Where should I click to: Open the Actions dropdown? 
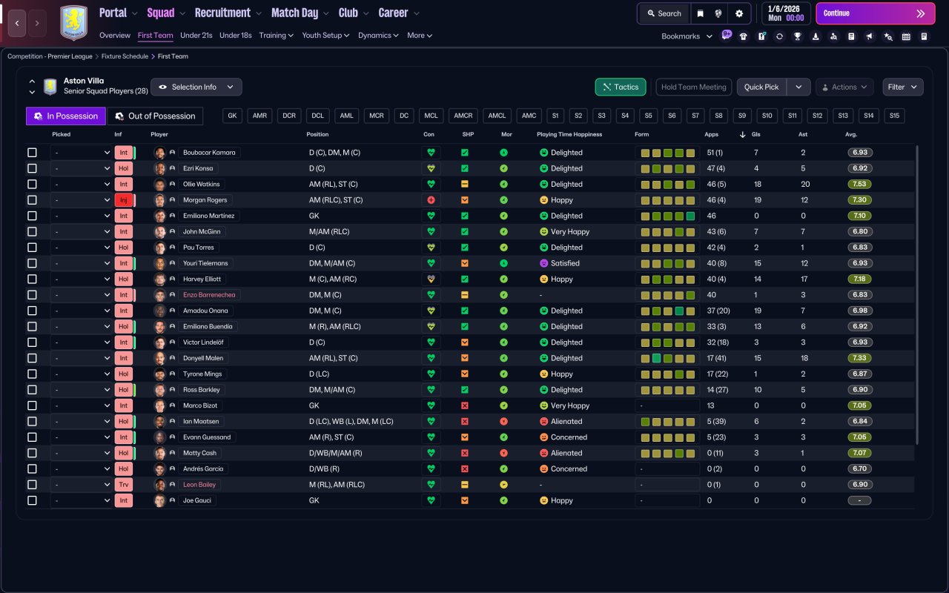pos(844,87)
